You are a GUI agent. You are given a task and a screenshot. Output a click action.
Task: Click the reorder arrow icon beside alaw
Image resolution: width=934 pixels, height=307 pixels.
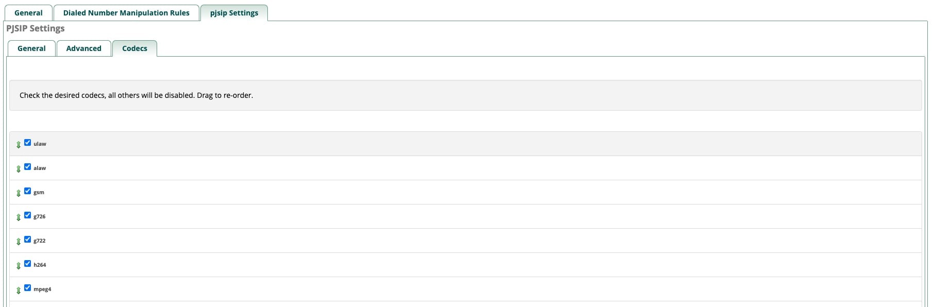point(19,169)
